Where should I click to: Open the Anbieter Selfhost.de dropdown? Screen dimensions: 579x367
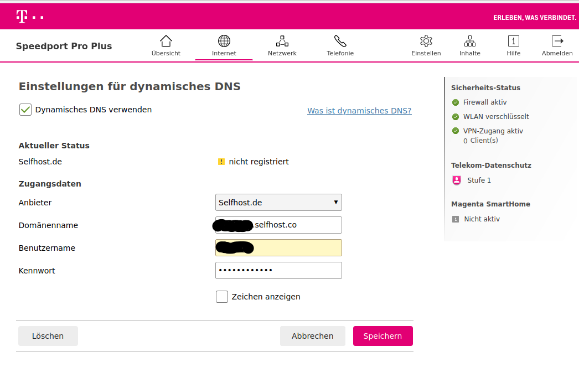coord(278,203)
